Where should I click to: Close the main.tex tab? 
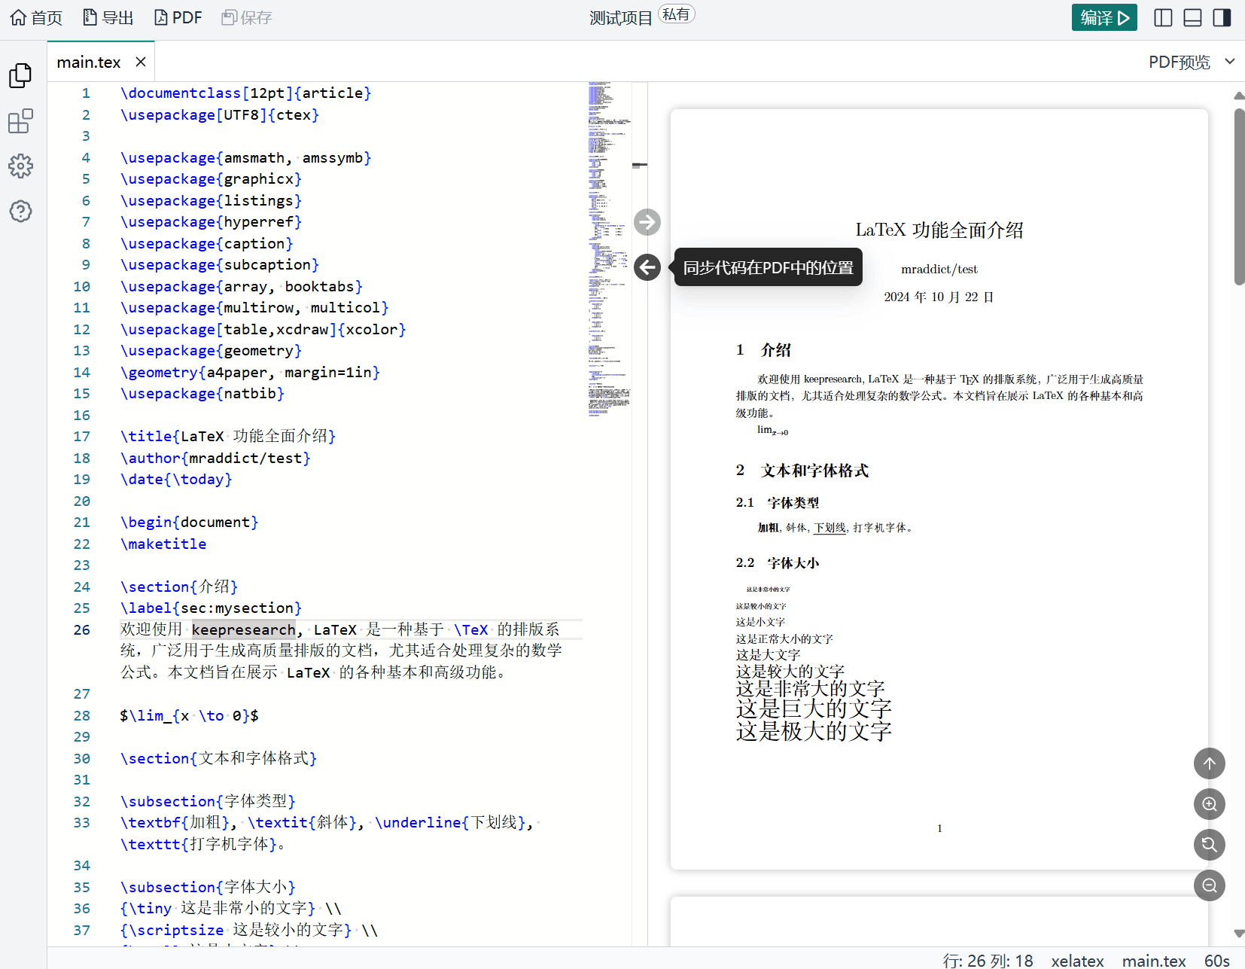pos(141,62)
